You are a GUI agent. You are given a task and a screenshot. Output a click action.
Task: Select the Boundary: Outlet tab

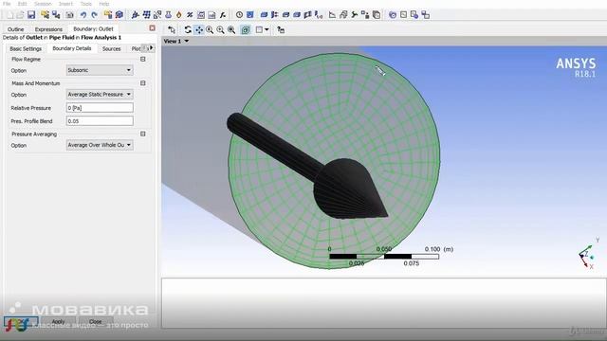click(x=93, y=29)
